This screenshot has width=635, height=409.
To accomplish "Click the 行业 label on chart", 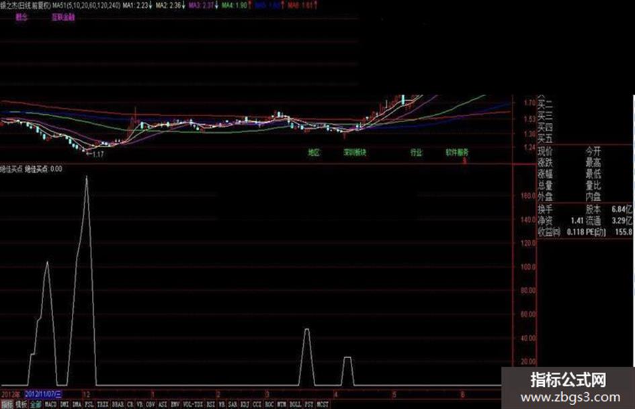I will [x=417, y=152].
